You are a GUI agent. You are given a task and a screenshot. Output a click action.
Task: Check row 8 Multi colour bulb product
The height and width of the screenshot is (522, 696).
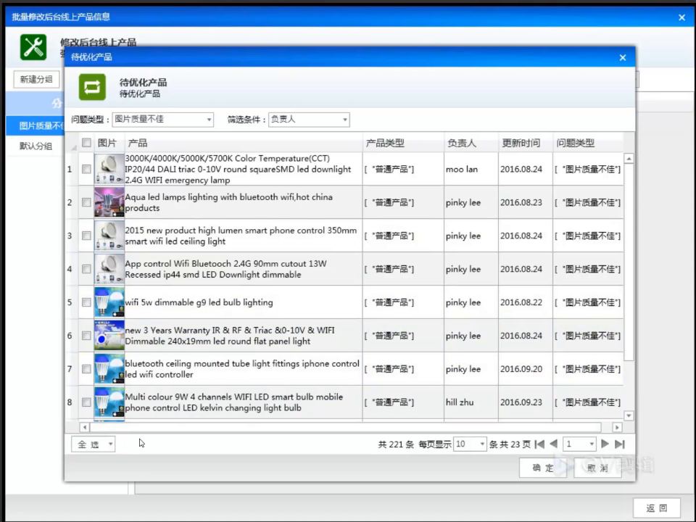click(86, 402)
